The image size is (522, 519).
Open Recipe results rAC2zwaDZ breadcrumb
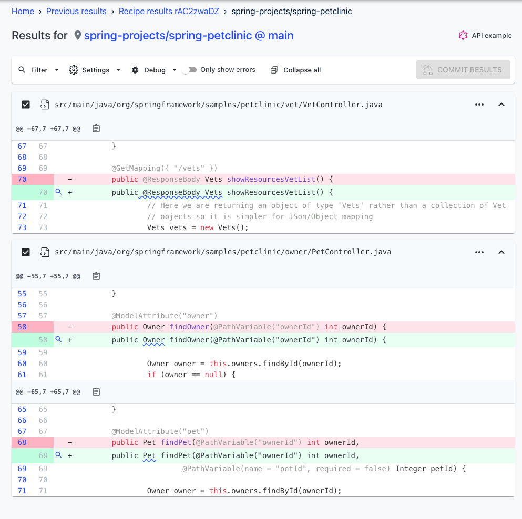(x=169, y=11)
